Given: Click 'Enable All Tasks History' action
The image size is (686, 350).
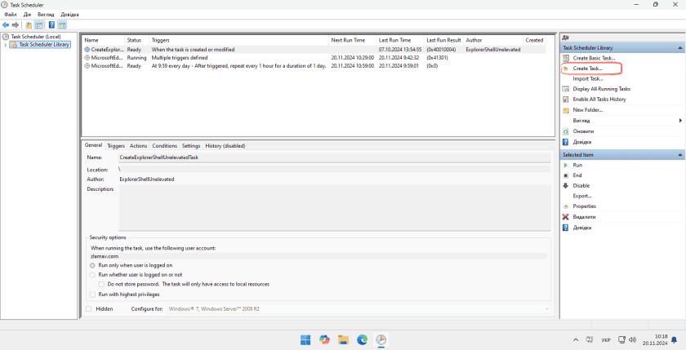Looking at the screenshot, I should click(599, 100).
